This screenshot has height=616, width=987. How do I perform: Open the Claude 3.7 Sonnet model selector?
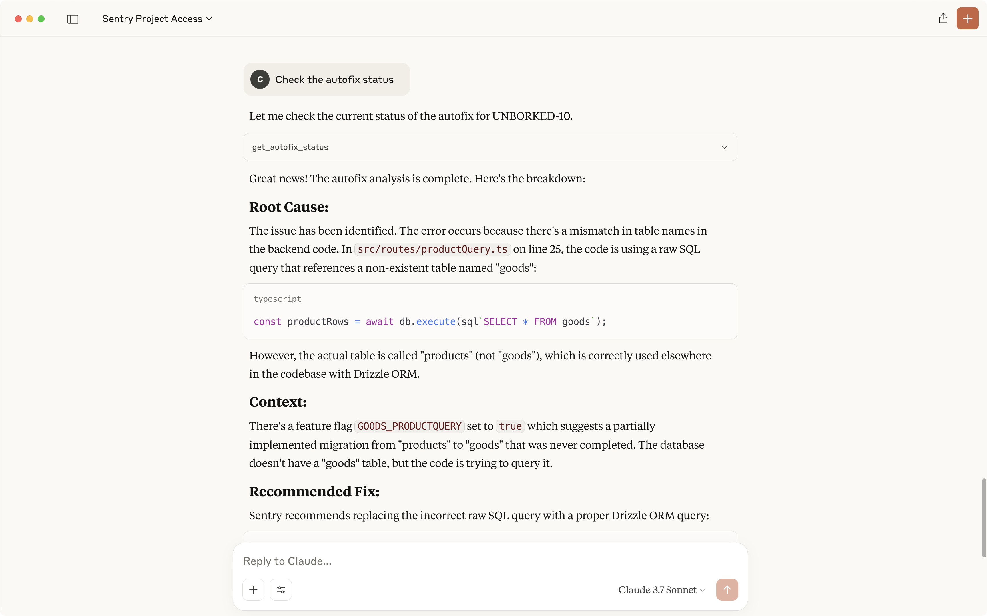click(661, 589)
